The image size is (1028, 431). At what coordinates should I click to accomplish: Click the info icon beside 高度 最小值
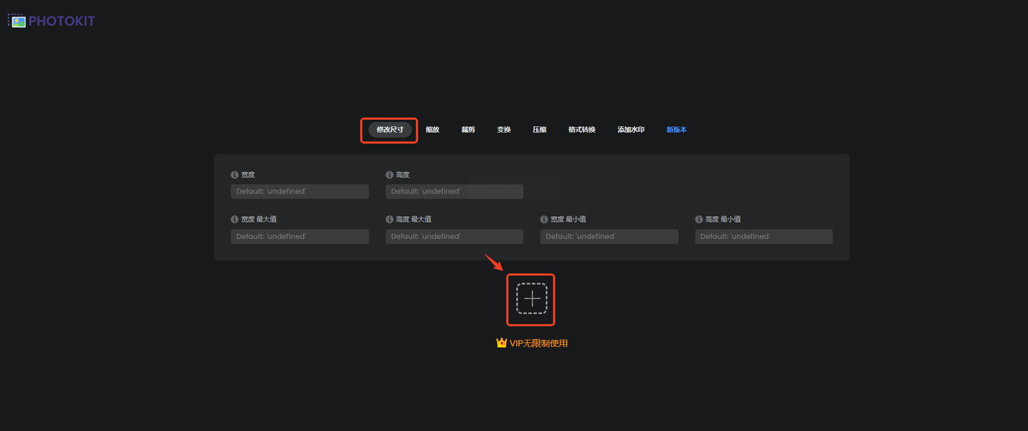(x=700, y=220)
